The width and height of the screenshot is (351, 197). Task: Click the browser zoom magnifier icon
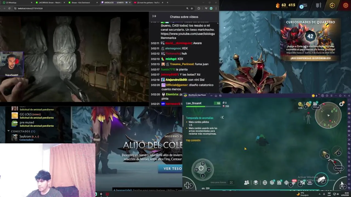[x=187, y=8]
